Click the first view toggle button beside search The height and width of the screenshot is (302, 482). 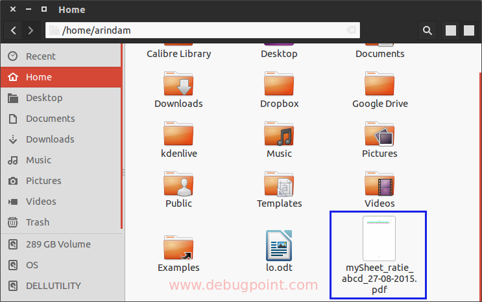(451, 30)
